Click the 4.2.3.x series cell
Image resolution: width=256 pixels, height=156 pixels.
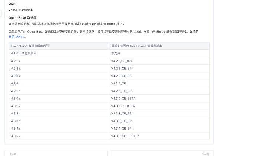pos(16,76)
